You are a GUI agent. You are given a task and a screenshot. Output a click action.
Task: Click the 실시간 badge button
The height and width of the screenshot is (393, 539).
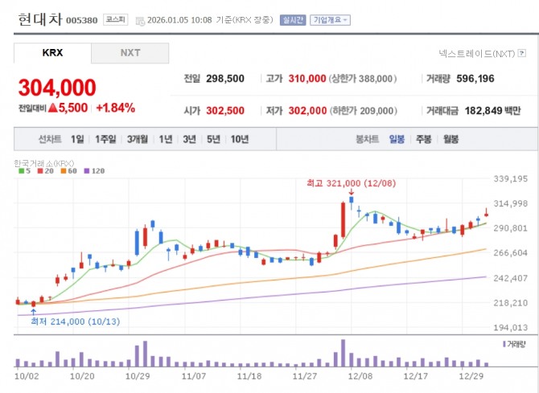point(293,20)
